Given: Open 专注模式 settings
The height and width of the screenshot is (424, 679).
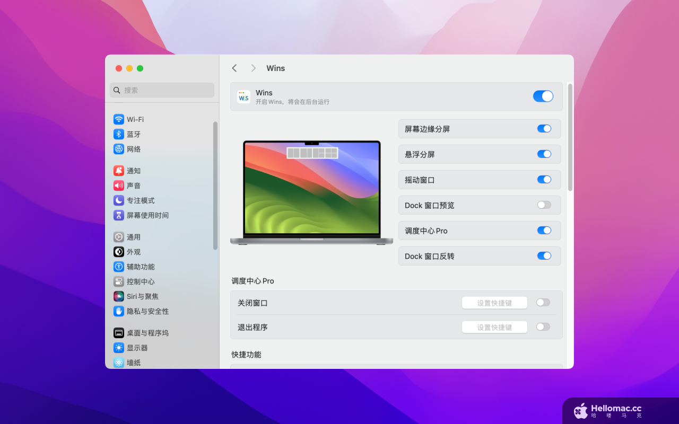Looking at the screenshot, I should [162, 200].
